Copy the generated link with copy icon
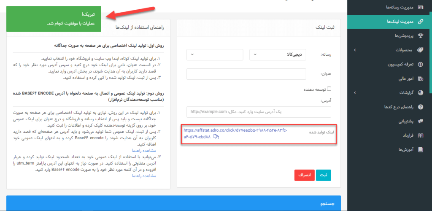 (x=216, y=137)
